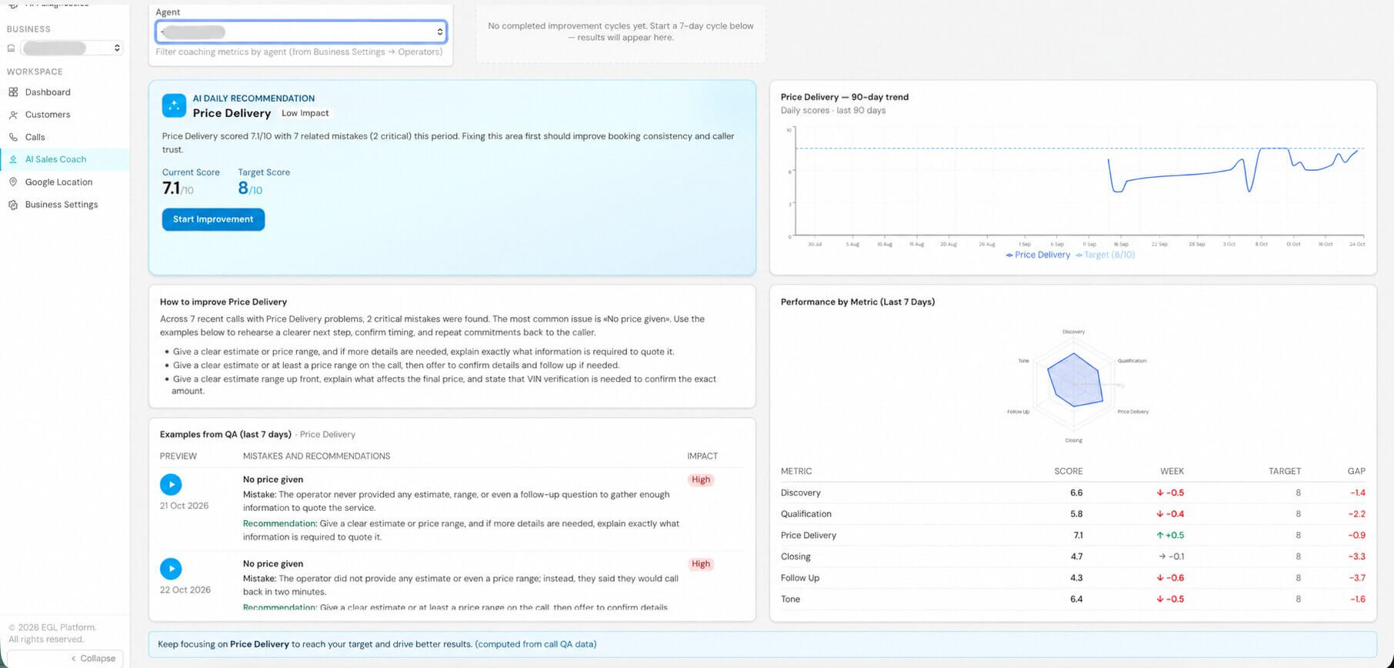The image size is (1394, 668).
Task: Open the Calls section
Action: (35, 137)
